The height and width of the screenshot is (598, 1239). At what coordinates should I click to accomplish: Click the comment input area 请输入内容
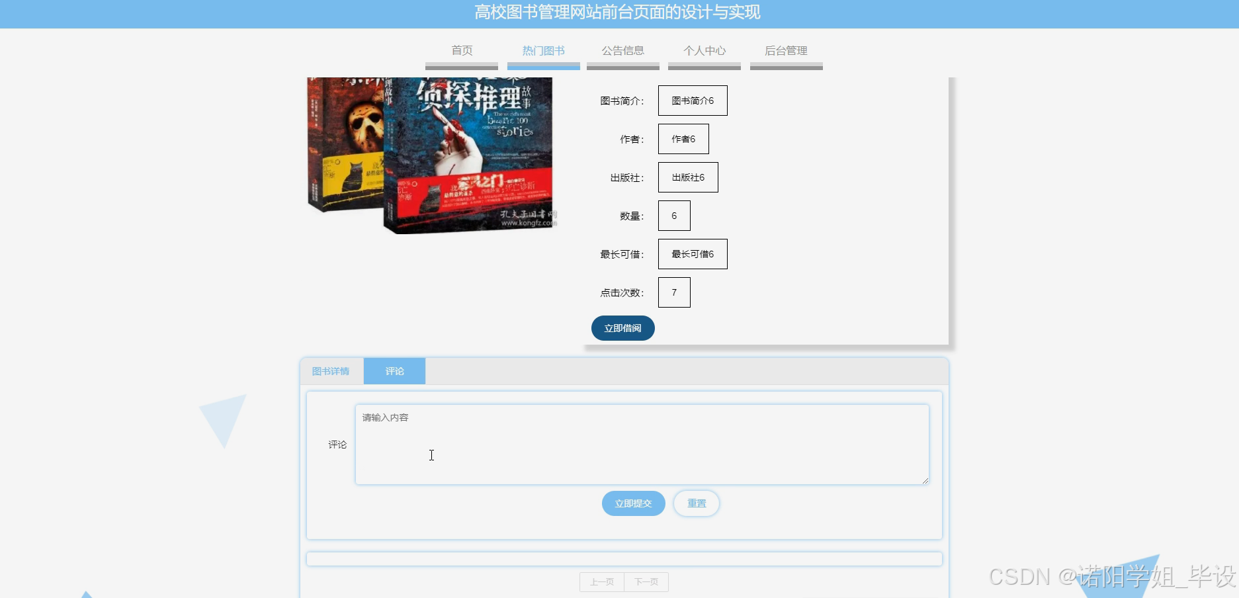pyautogui.click(x=642, y=443)
